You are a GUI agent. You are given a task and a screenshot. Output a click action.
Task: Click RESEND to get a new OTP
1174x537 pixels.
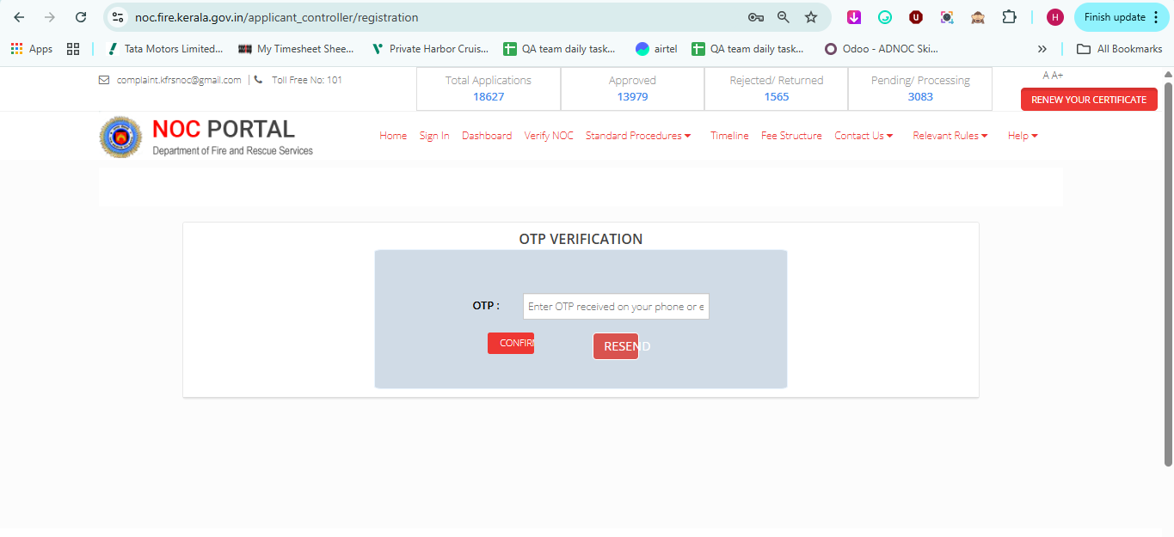click(x=616, y=346)
